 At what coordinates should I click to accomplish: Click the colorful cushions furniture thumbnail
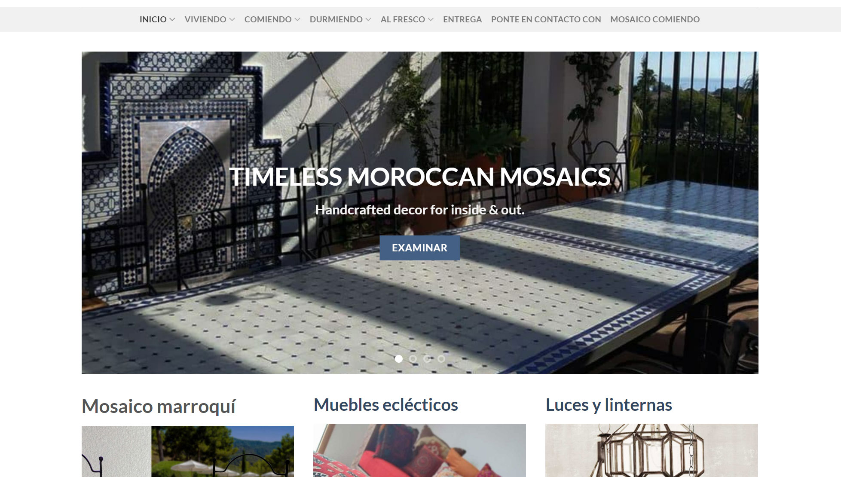click(419, 450)
